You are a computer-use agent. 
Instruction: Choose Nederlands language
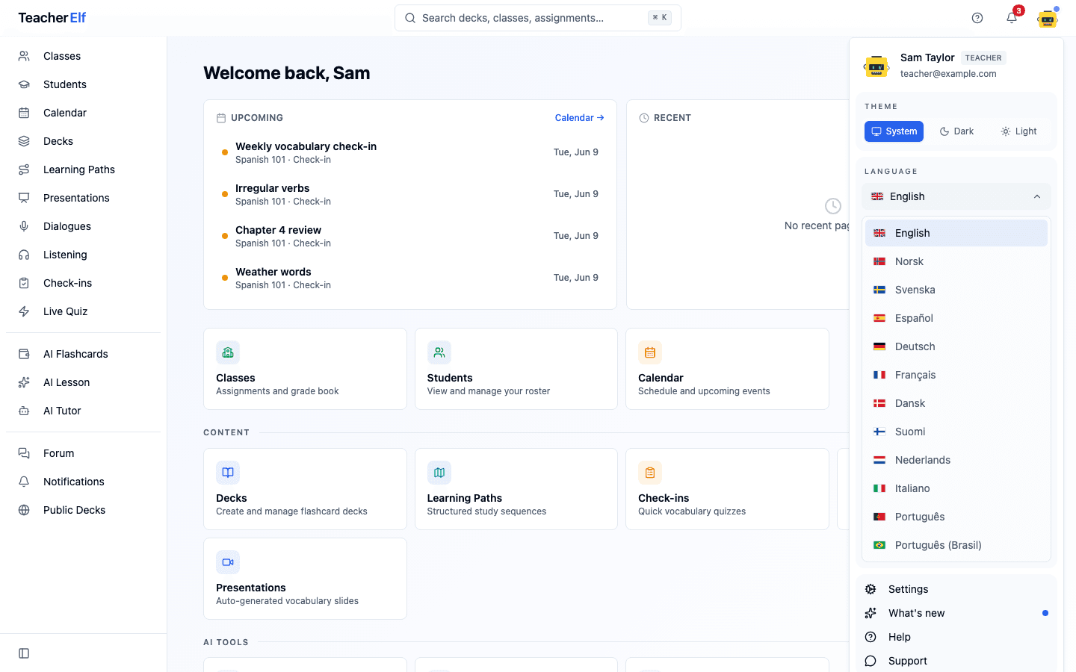(x=956, y=460)
